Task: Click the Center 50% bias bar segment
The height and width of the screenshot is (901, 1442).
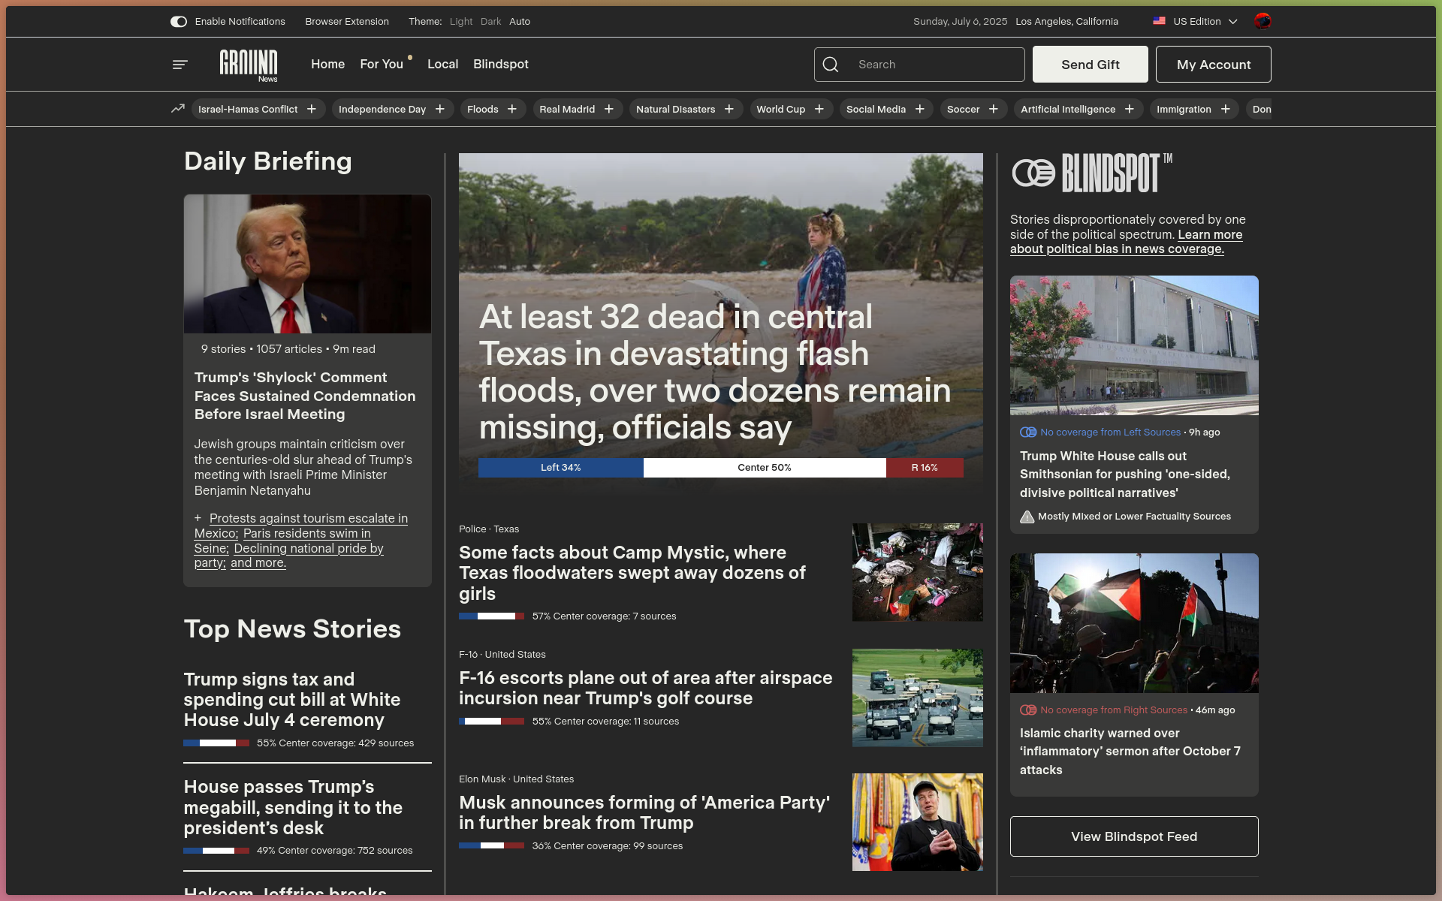Action: (x=765, y=468)
